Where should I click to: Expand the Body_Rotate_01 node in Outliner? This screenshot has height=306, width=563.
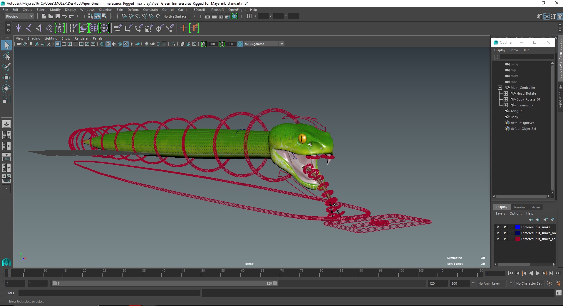coord(505,99)
